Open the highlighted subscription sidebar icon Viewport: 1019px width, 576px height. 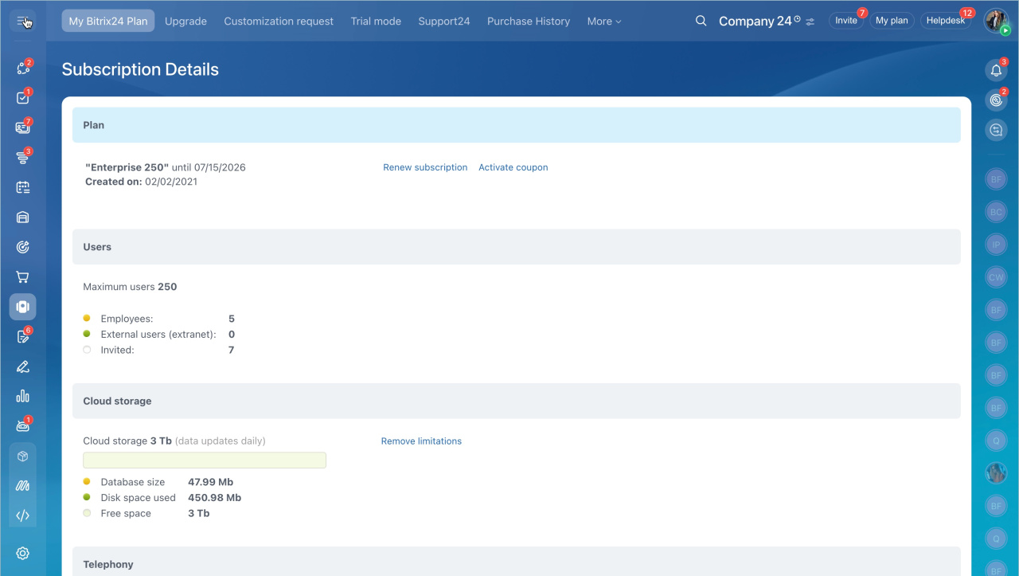22,307
